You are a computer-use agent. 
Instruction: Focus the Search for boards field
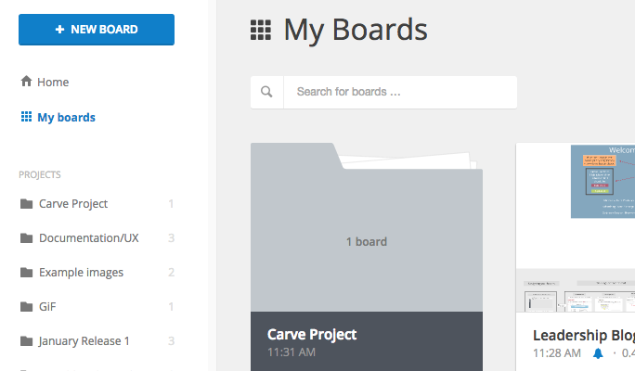click(400, 92)
